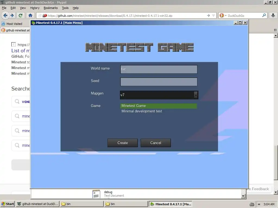278x208 pixels.
Task: Open the Most Visited bookmarks icon
Action: point(3,24)
